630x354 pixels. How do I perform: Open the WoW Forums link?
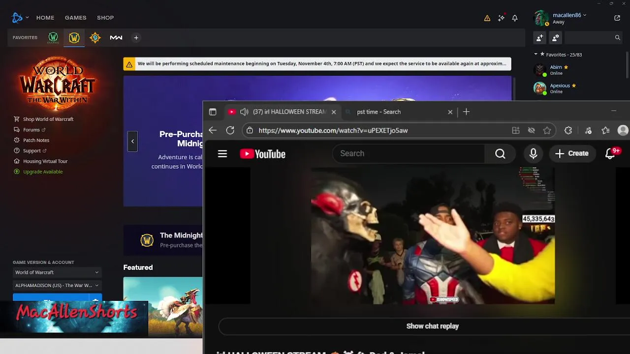(30, 130)
